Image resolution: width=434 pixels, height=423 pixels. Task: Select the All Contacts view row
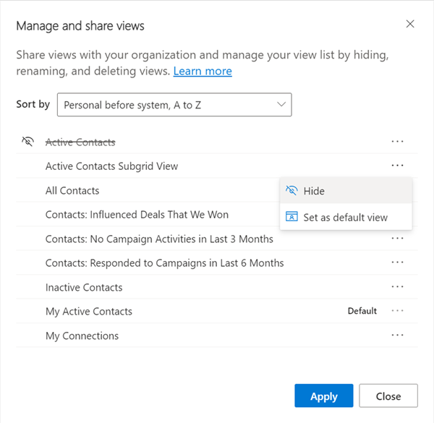[72, 190]
